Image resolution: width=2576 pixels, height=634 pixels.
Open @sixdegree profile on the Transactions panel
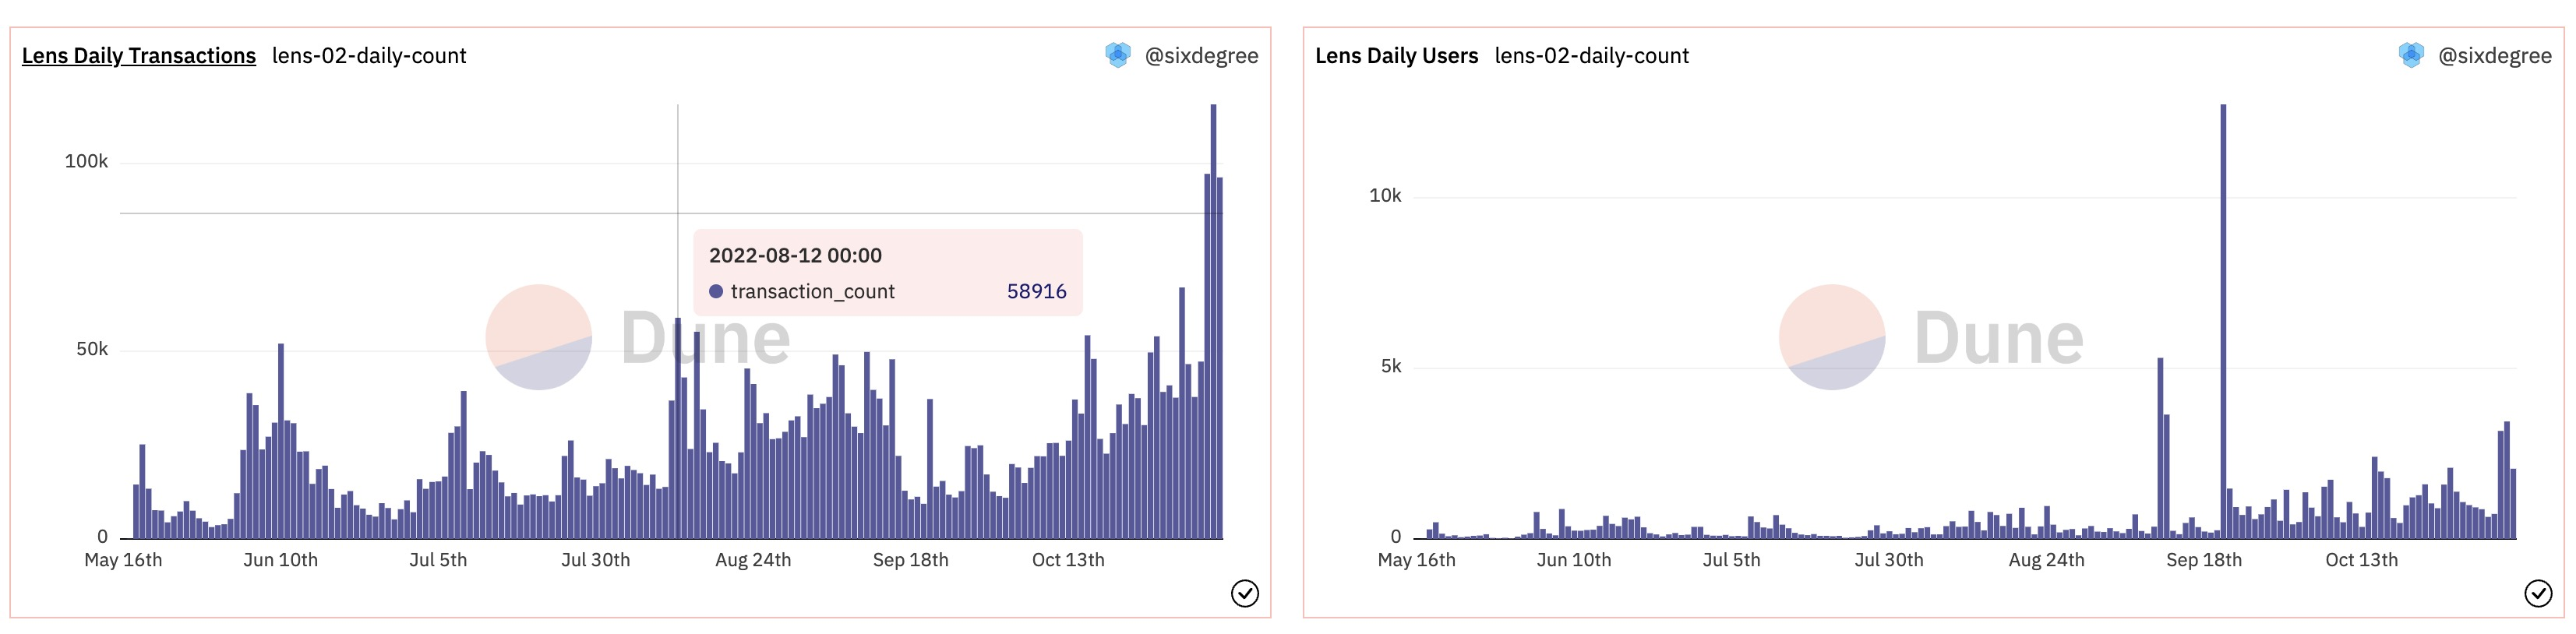click(1201, 56)
